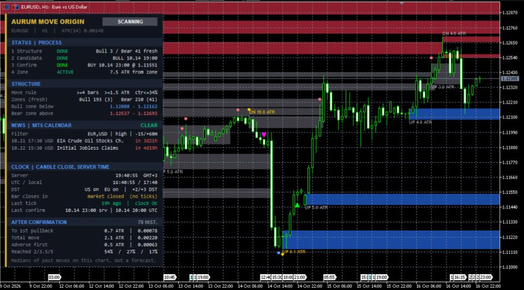The width and height of the screenshot is (524, 290).
Task: Click the 1.11000 price axis label
Action: pos(510,267)
